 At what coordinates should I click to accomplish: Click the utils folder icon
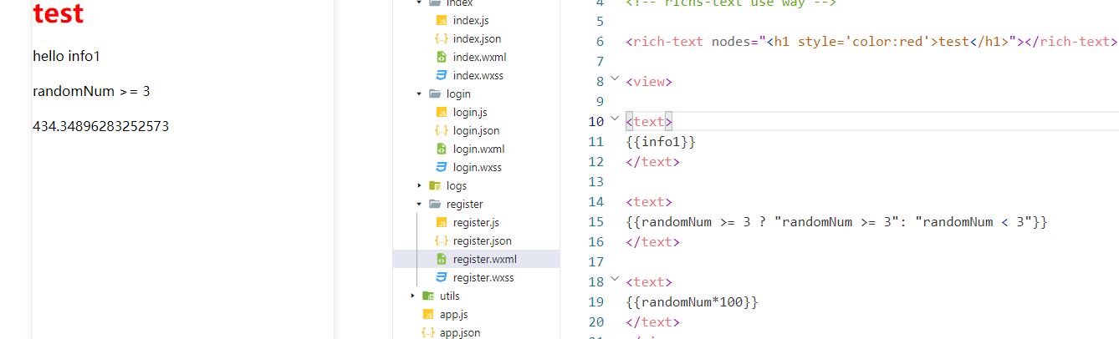coord(427,296)
